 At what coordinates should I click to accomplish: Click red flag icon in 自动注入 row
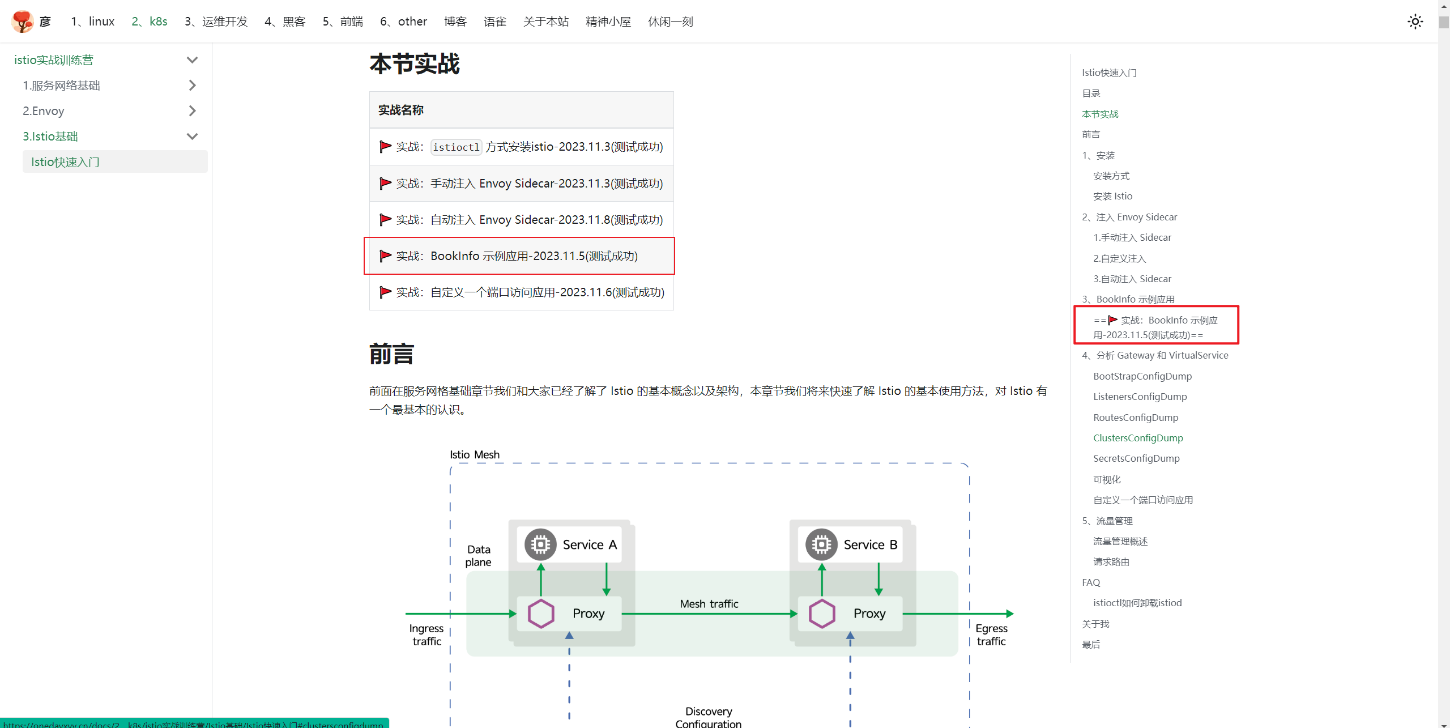pyautogui.click(x=385, y=219)
